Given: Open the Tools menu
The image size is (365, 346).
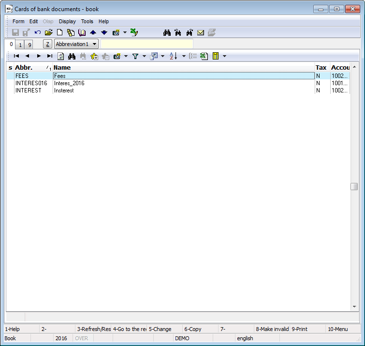Looking at the screenshot, I should [x=87, y=21].
